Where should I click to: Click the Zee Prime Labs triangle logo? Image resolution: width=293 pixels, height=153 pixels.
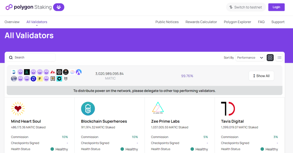(x=158, y=108)
